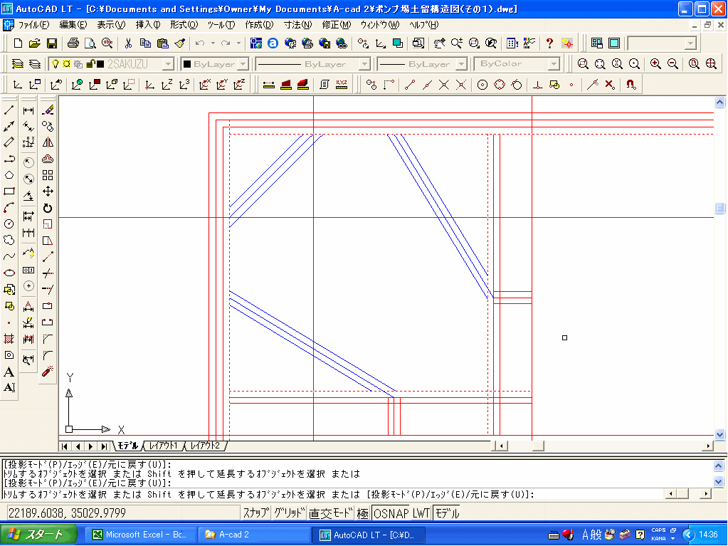Viewport: 728px width, 546px height.
Task: Open the A-cad 2 folder taskbar button
Action: [255, 535]
